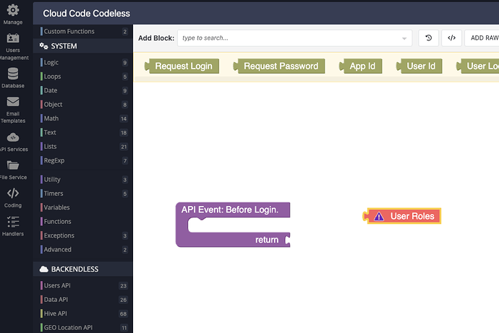499x333 pixels.
Task: Select the Request Password block
Action: point(279,66)
